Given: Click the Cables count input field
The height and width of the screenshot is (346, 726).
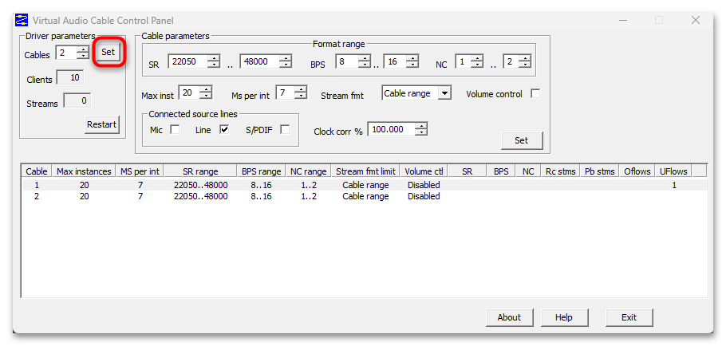Looking at the screenshot, I should pos(66,53).
